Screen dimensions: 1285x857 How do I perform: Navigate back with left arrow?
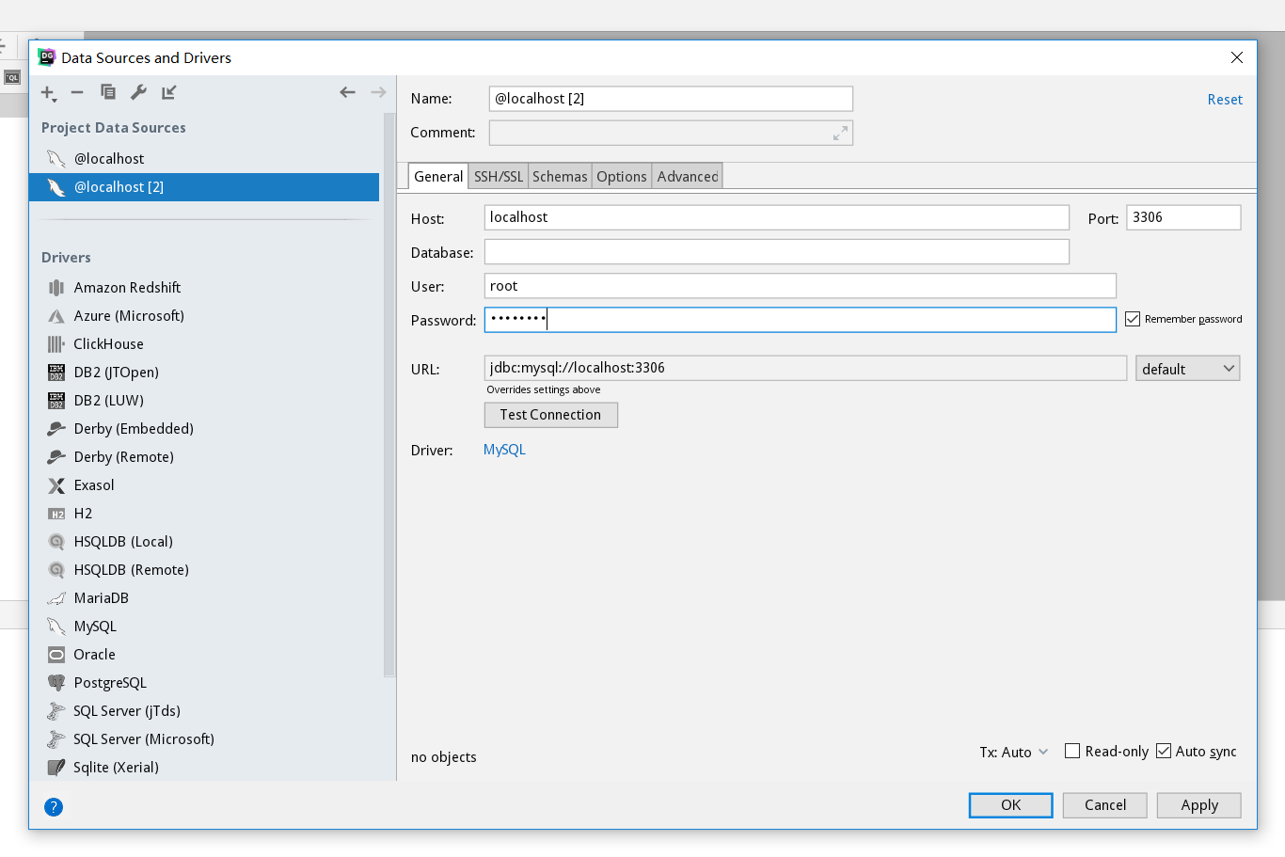click(x=347, y=92)
